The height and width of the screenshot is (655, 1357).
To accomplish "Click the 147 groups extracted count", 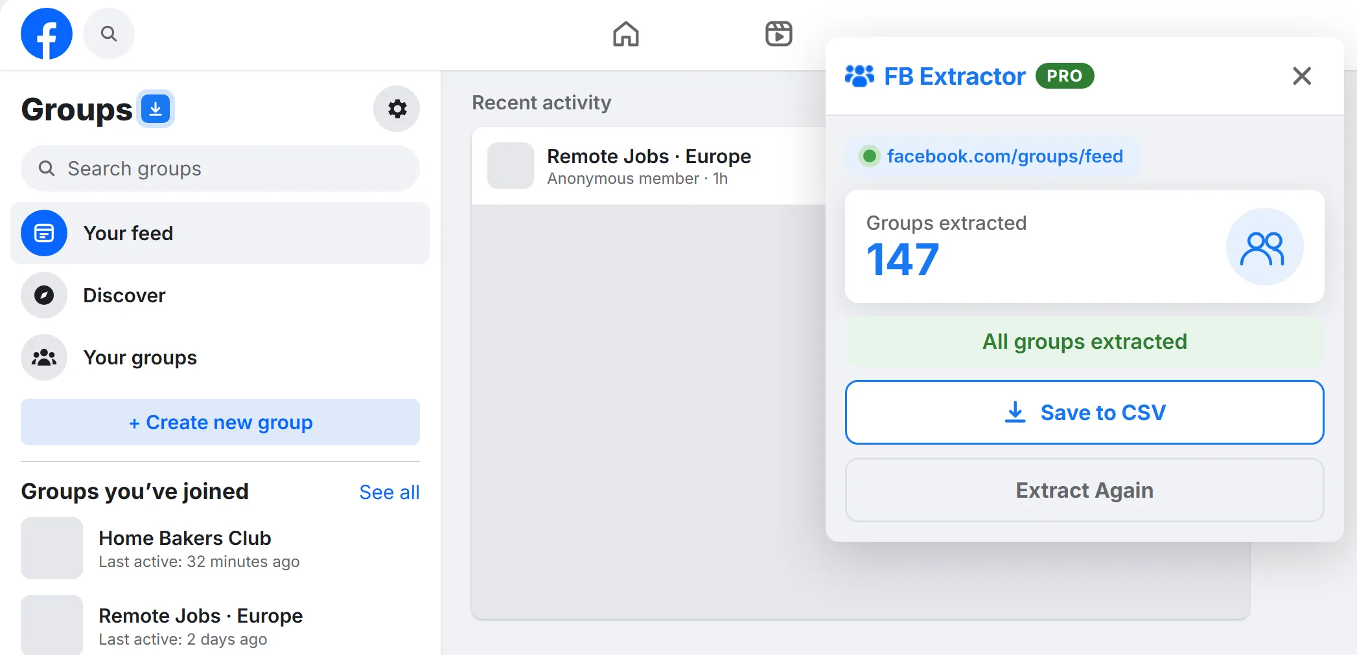I will 903,260.
